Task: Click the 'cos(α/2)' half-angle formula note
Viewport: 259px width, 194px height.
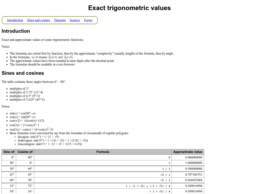Action: pyautogui.click(x=27, y=121)
